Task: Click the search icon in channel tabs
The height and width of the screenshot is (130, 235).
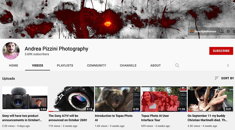Action: click(177, 65)
